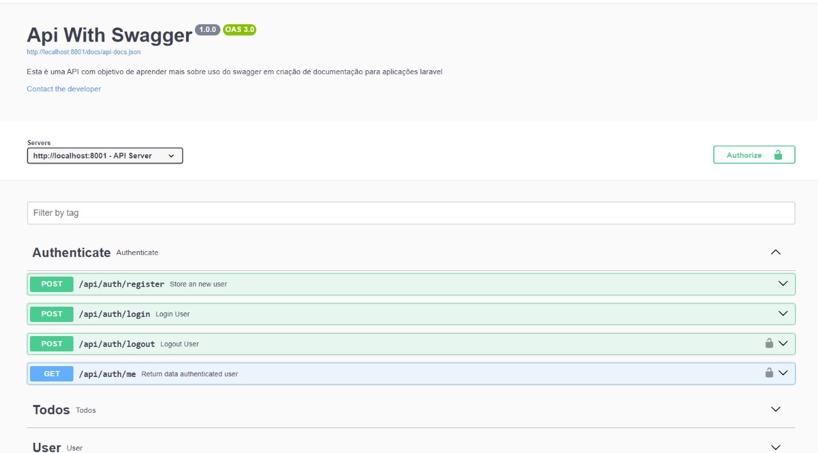This screenshot has width=818, height=453.
Task: Click the User tag heading
Action: 47,447
